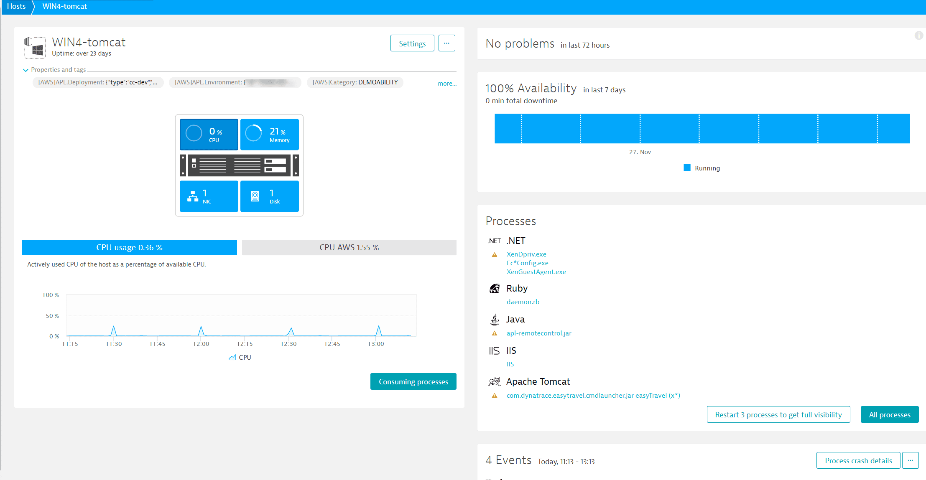Show more properties and tags
The width and height of the screenshot is (926, 480).
[x=447, y=84]
